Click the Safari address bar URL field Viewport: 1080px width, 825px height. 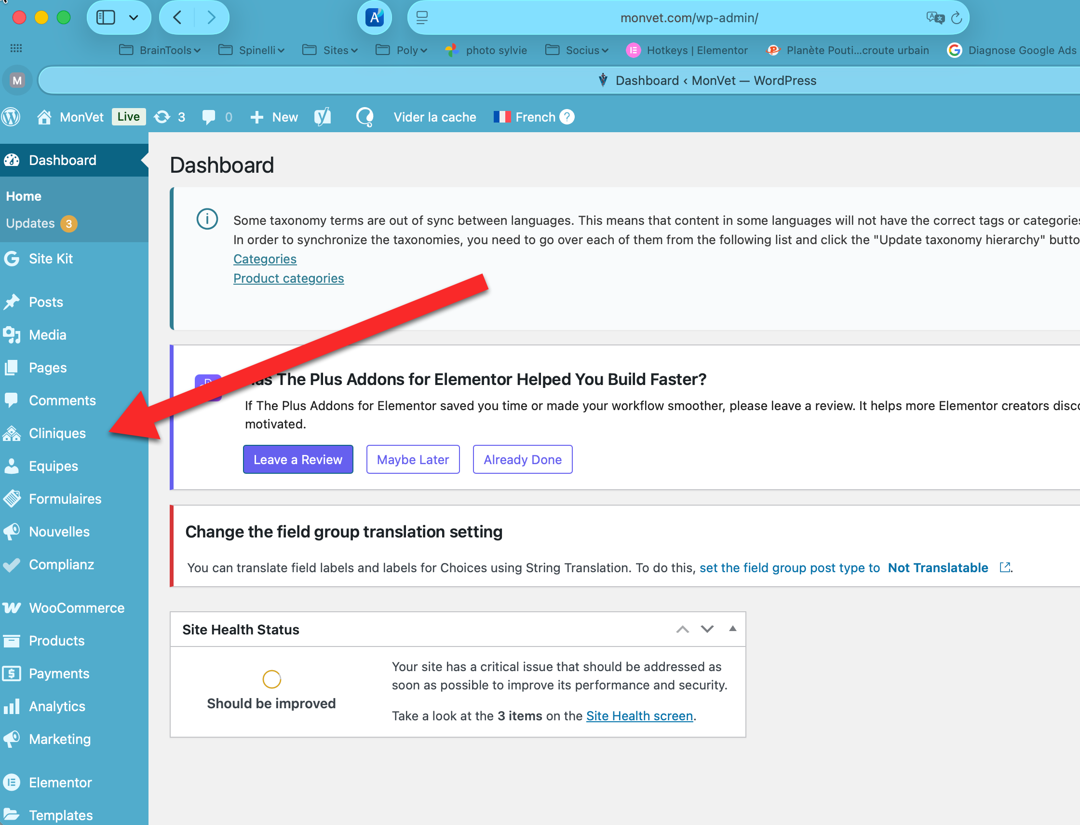[x=688, y=18]
